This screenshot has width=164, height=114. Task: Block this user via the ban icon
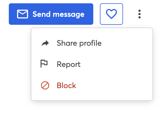click(x=45, y=85)
